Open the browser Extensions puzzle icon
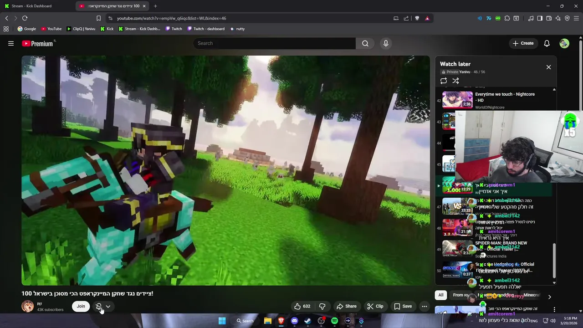 click(507, 18)
